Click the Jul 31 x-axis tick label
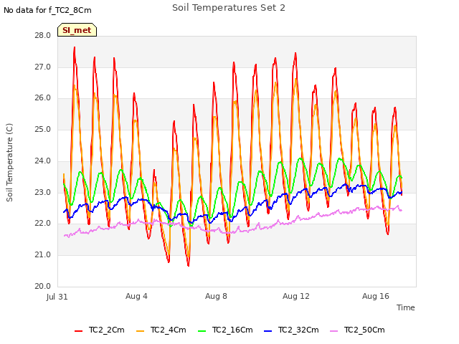Image resolution: width=459 pixels, height=344 pixels. pyautogui.click(x=57, y=297)
